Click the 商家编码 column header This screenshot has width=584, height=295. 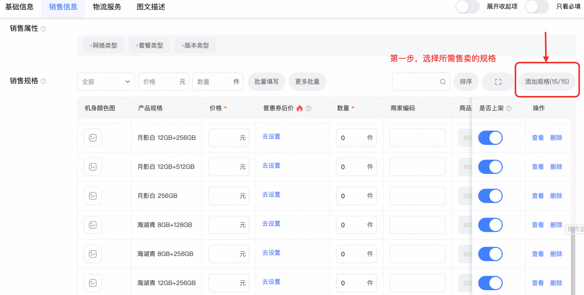pos(403,108)
